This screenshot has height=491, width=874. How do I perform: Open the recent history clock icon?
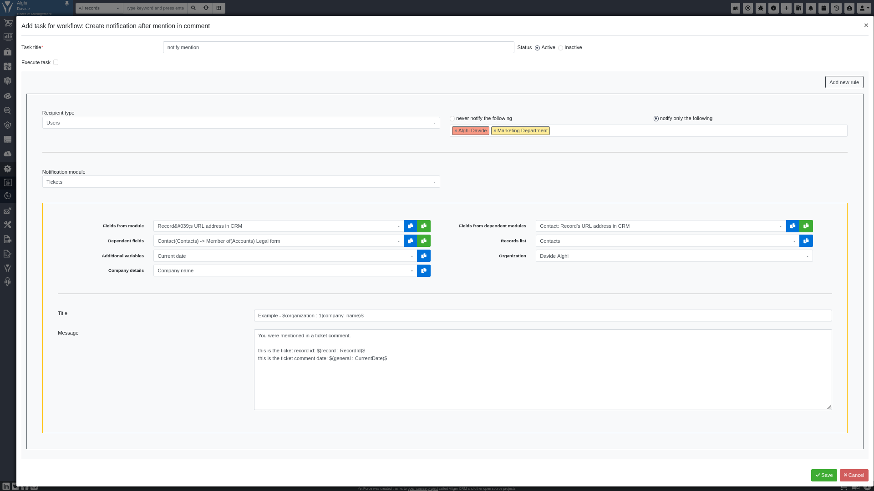[836, 8]
